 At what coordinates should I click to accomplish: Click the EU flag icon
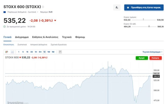click(5, 12)
